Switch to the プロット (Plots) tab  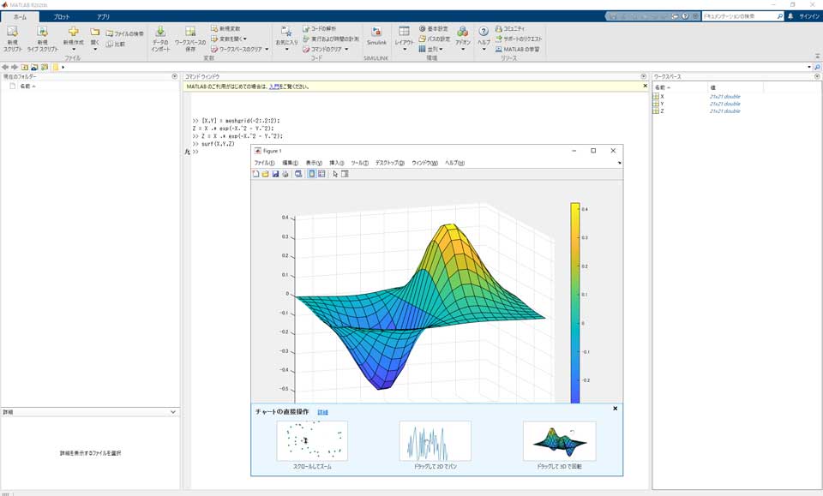(x=62, y=16)
